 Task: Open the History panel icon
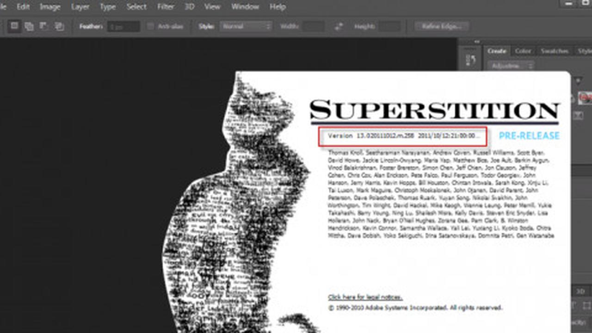coord(471,60)
